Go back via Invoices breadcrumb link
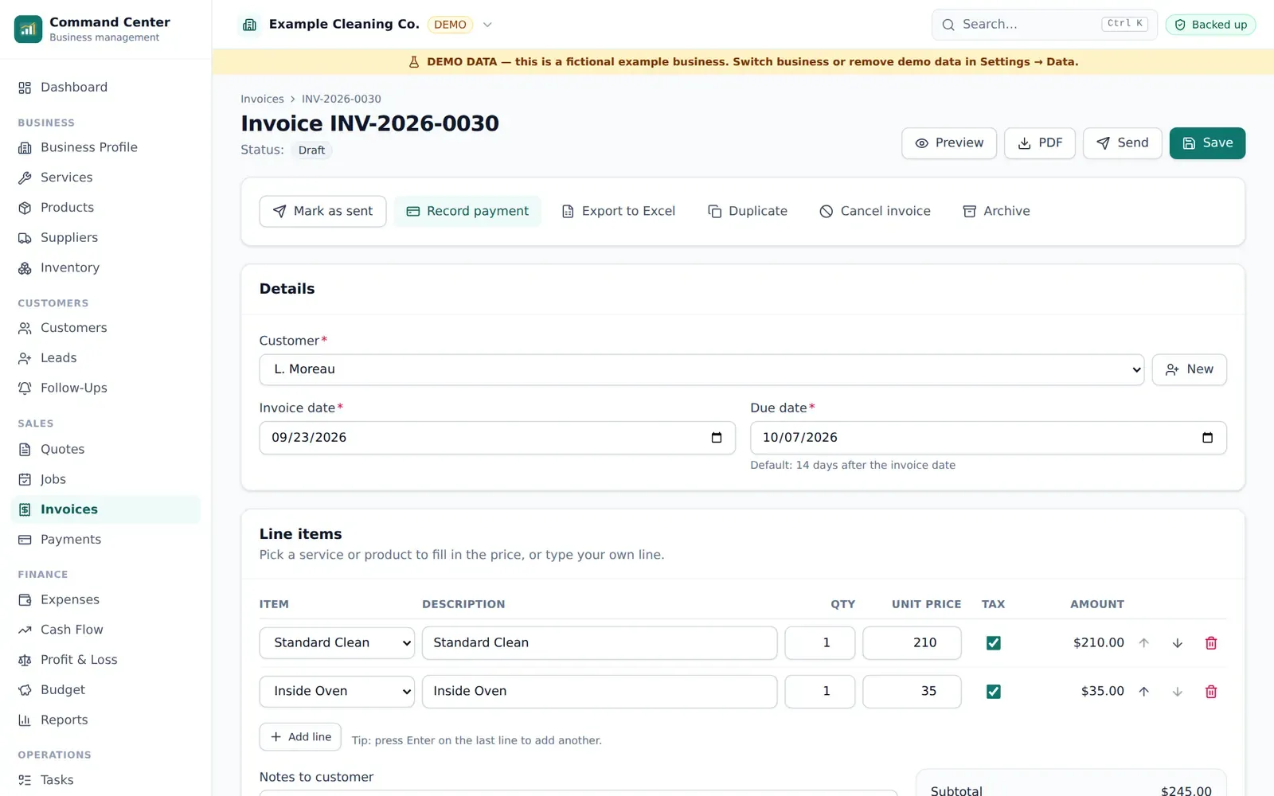Screen dimensions: 1274x796 click(x=262, y=99)
